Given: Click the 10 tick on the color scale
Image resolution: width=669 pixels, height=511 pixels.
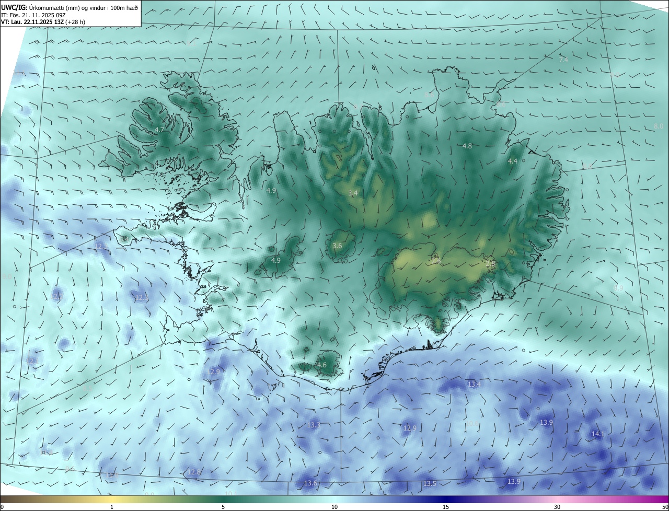Looking at the screenshot, I should tap(334, 507).
